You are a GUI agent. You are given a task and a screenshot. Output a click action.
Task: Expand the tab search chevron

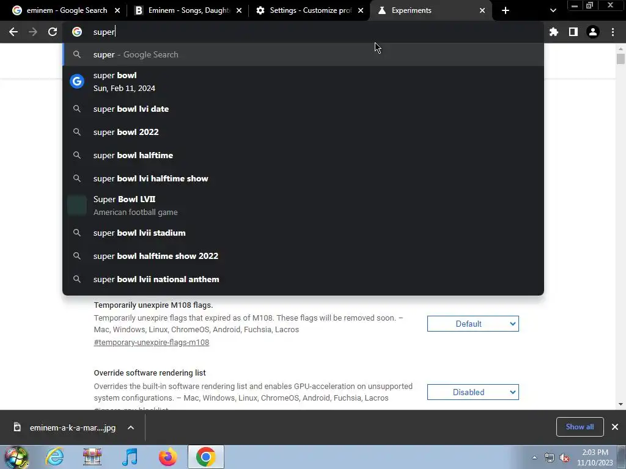click(553, 10)
